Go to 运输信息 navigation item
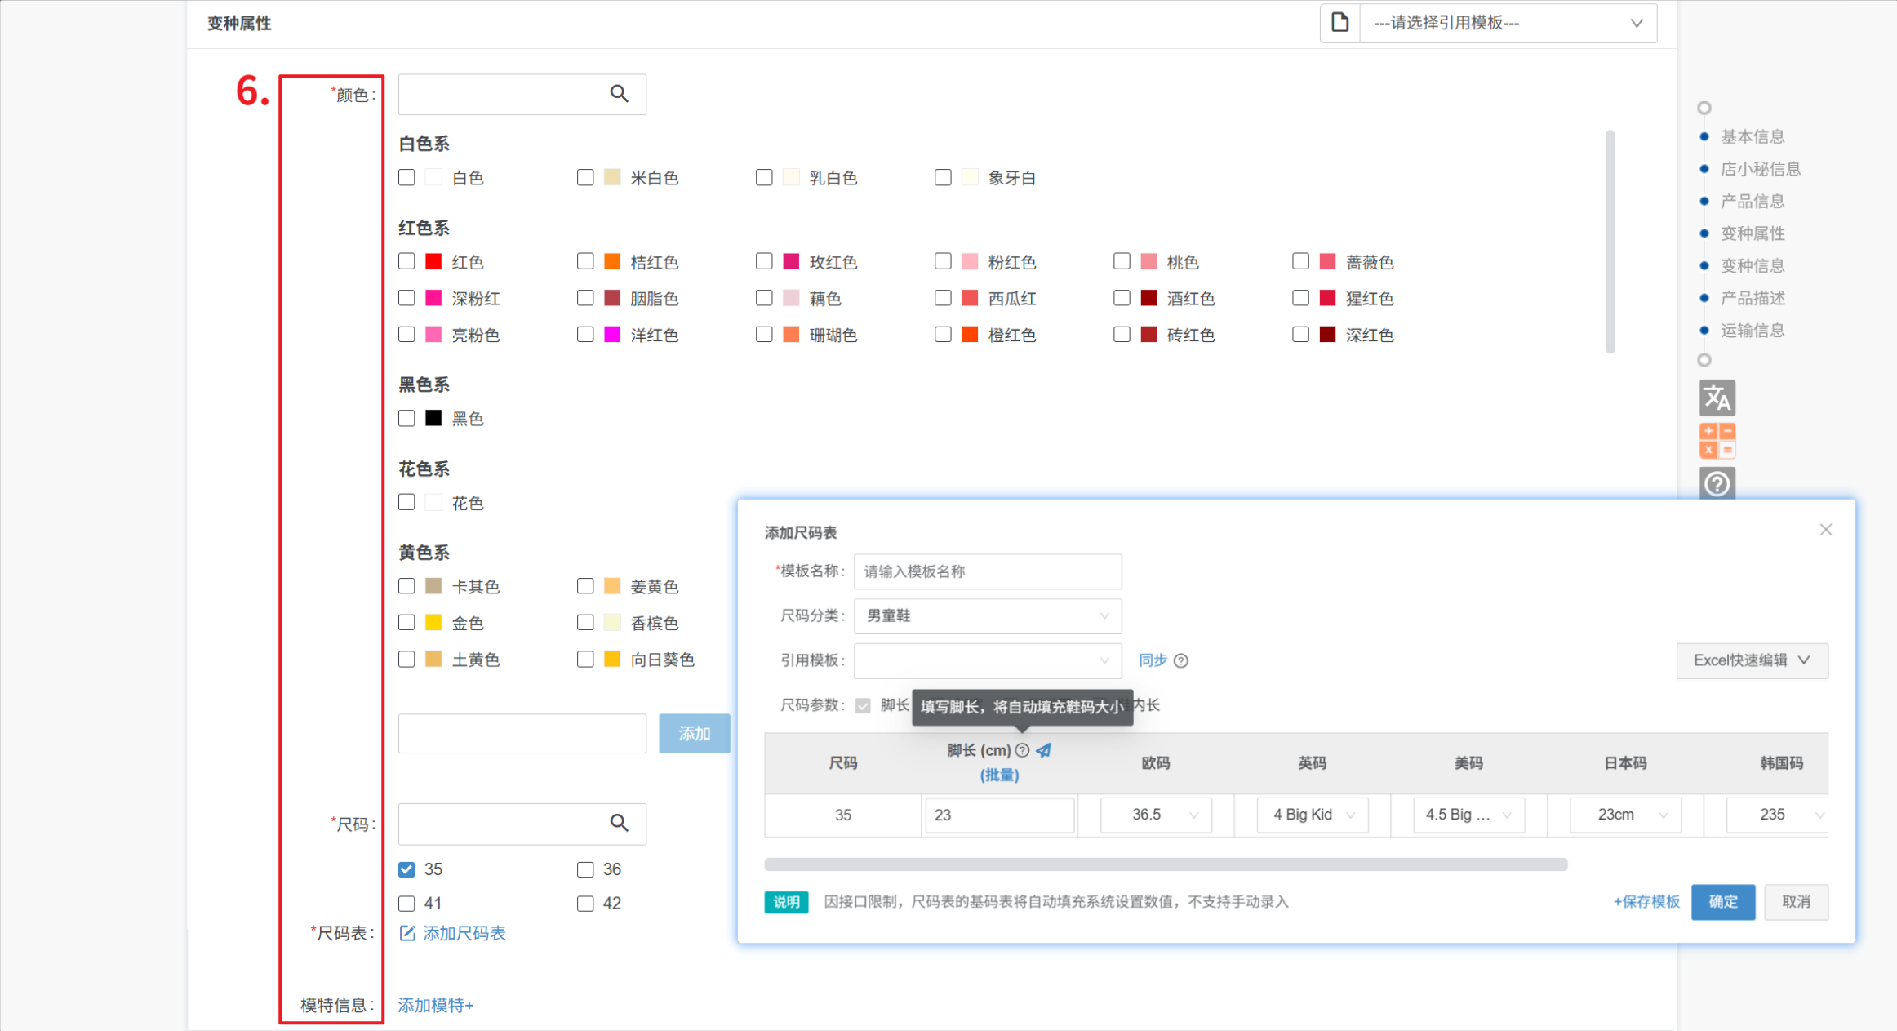The image size is (1897, 1031). click(1752, 330)
